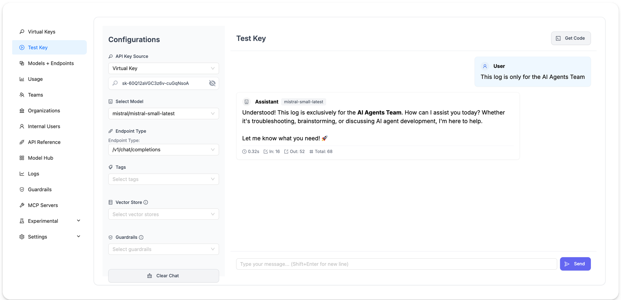Select the Model Hub sidebar icon
Viewport: 621px width, 300px height.
pos(22,158)
